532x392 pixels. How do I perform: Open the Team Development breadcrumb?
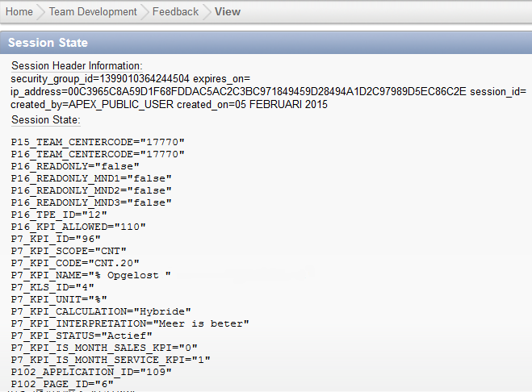93,12
